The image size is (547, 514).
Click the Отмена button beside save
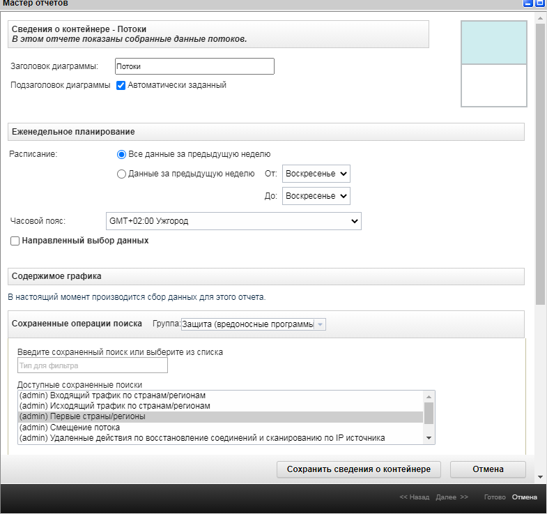click(x=488, y=469)
